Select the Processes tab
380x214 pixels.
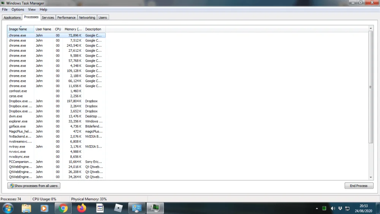(31, 17)
